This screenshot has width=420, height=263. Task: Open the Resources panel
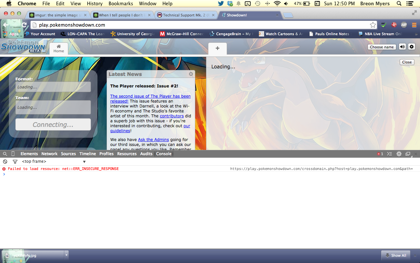click(x=127, y=154)
